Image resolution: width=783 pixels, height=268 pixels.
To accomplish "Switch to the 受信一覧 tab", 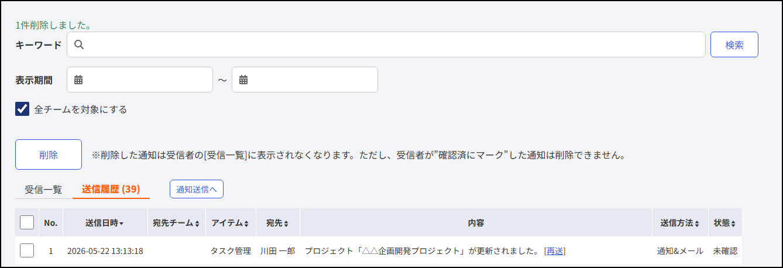I will pos(43,190).
